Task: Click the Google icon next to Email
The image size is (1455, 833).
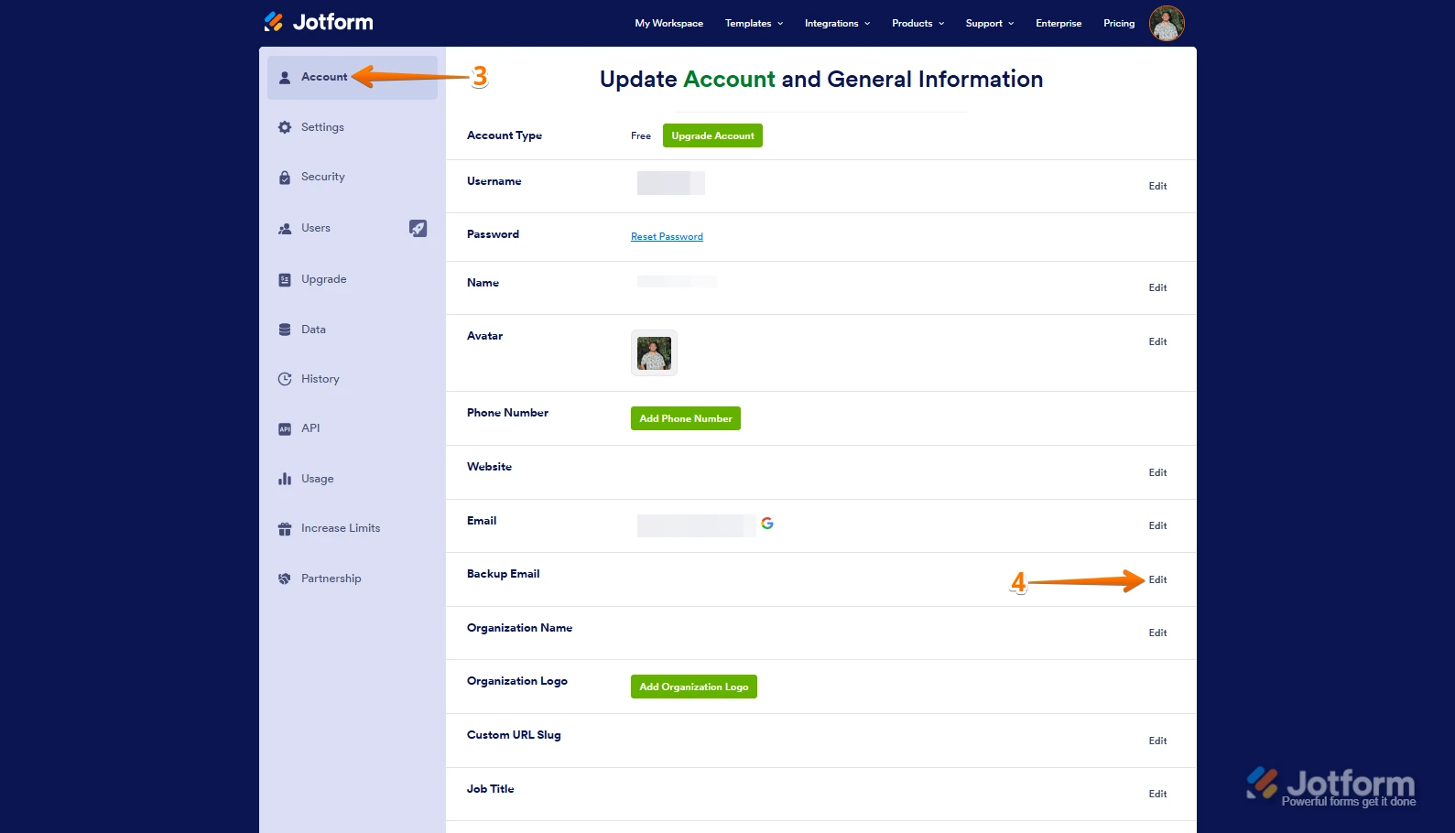Action: coord(767,524)
